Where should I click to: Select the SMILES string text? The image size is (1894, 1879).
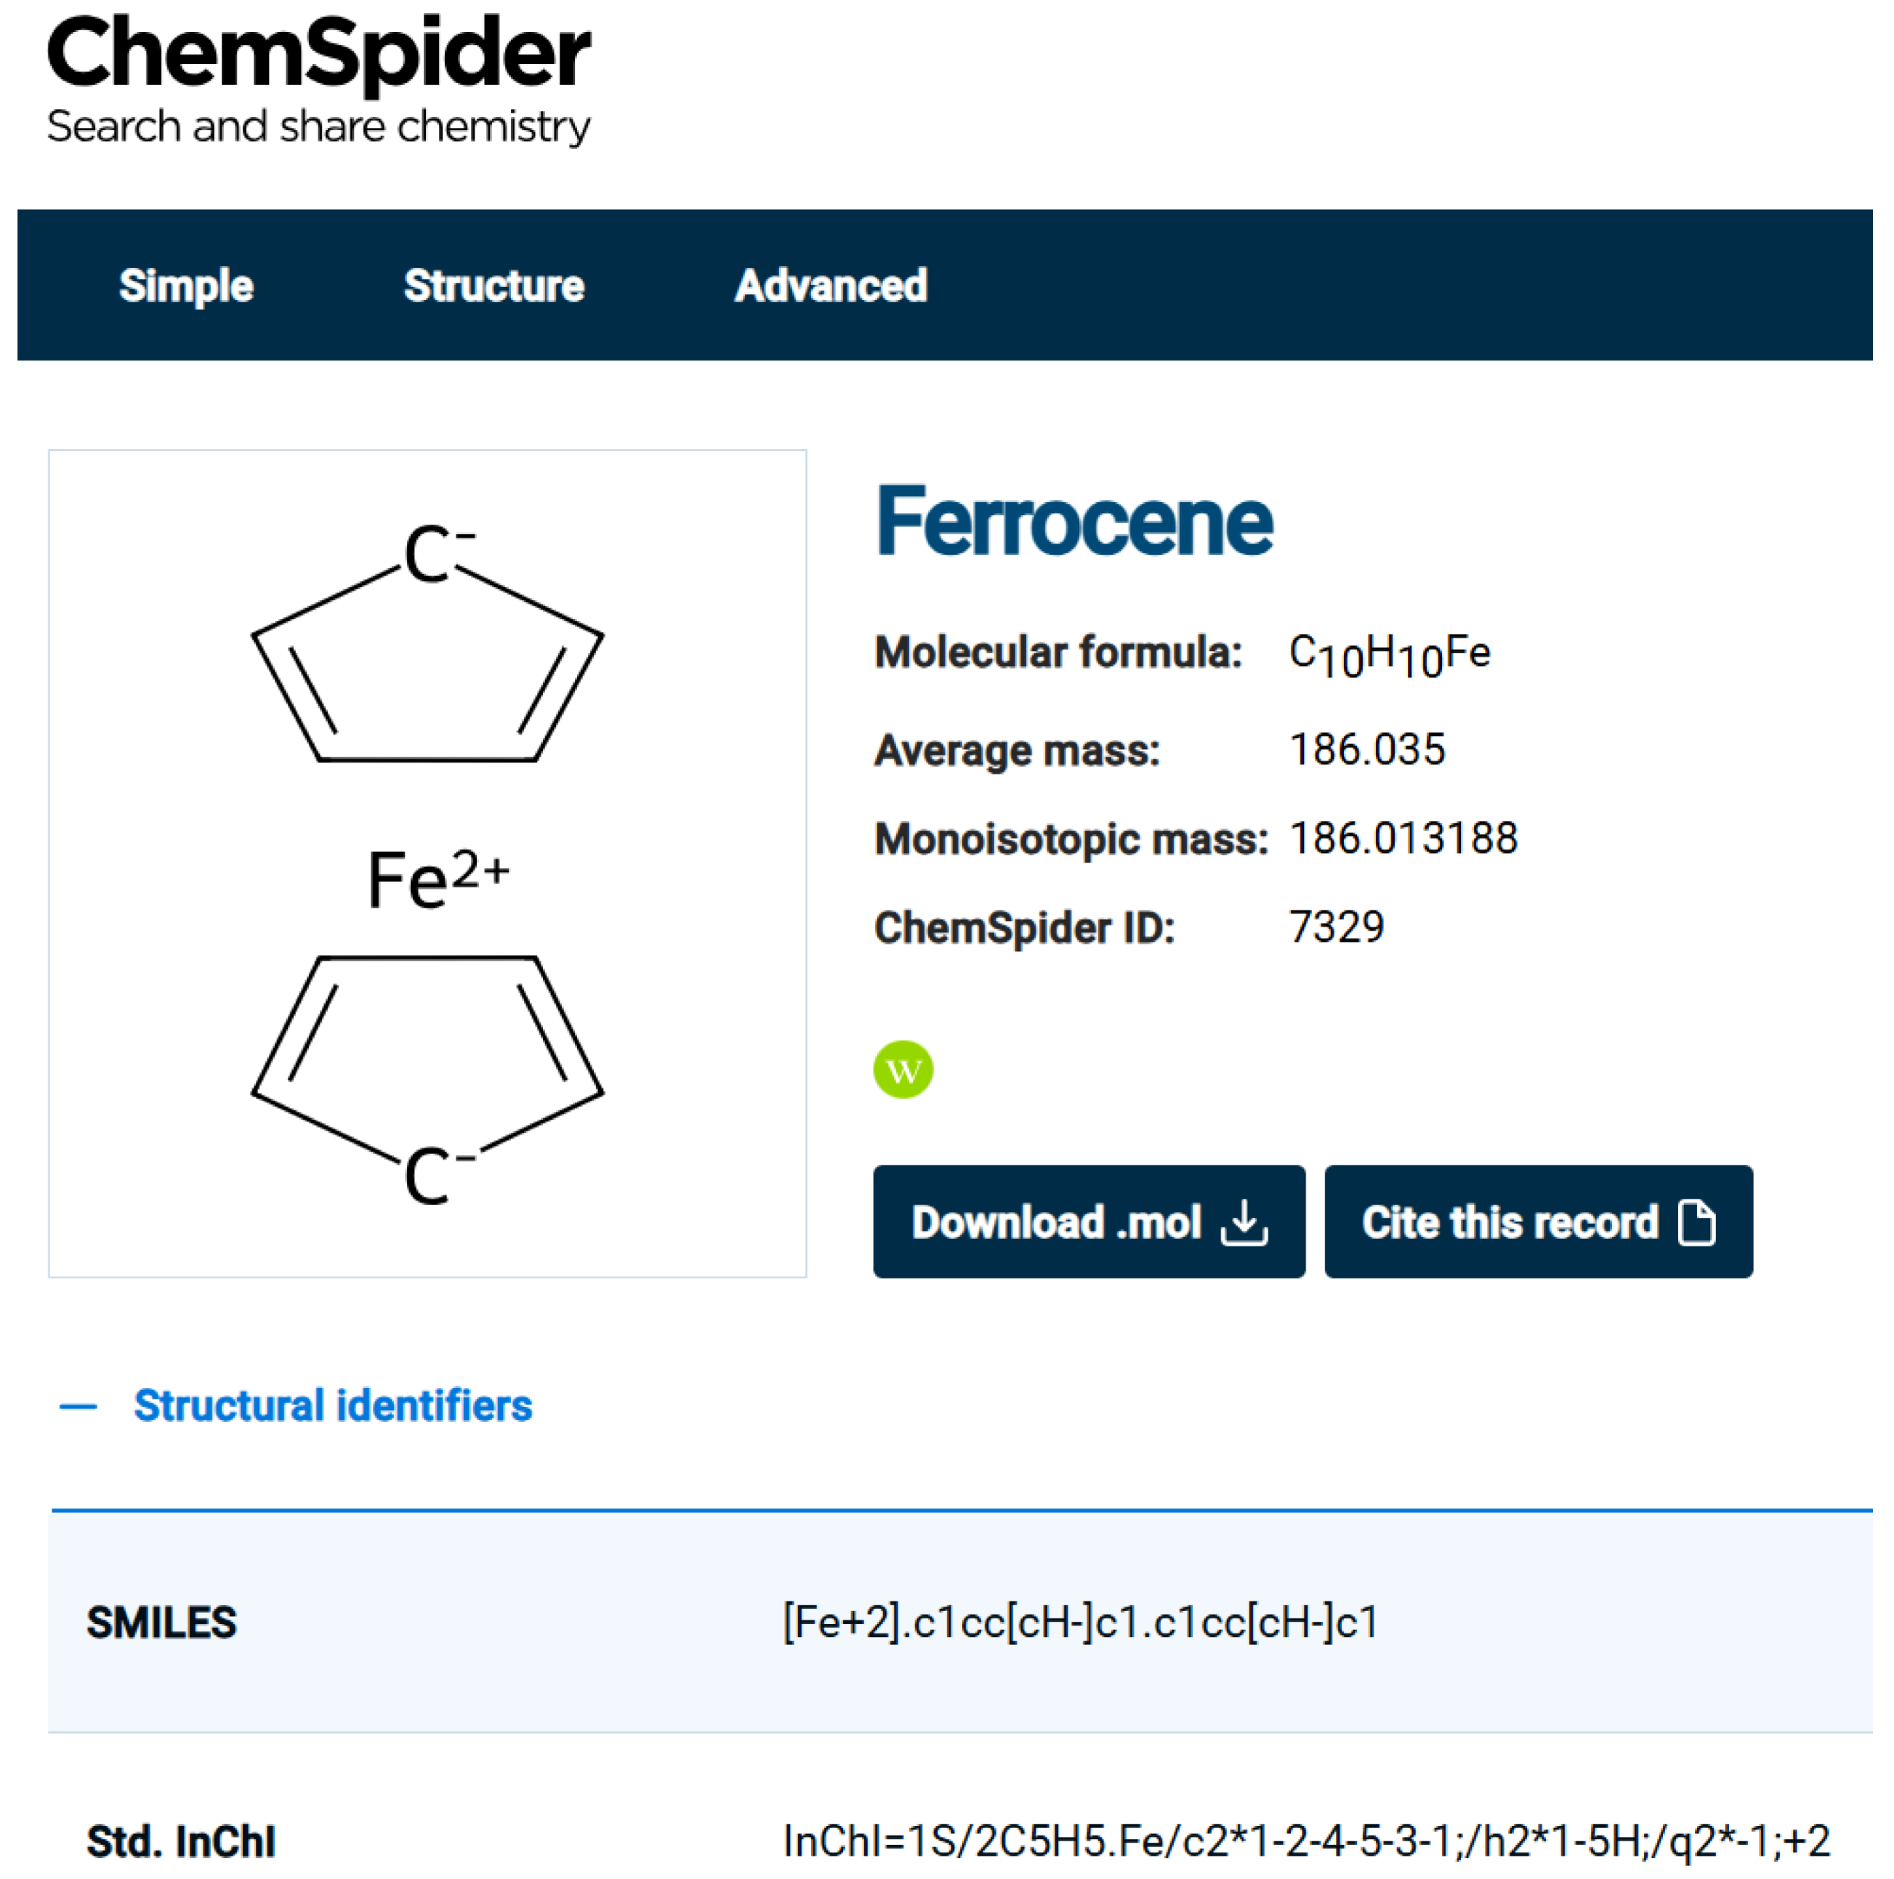1081,1623
